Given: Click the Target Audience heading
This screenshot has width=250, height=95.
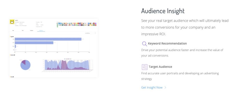Looking at the screenshot, I should [160, 67].
